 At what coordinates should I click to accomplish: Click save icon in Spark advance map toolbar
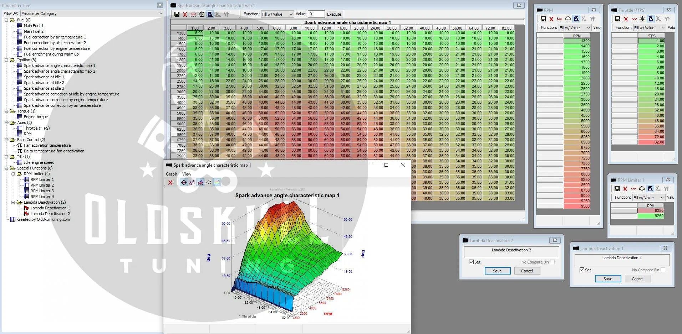click(177, 14)
